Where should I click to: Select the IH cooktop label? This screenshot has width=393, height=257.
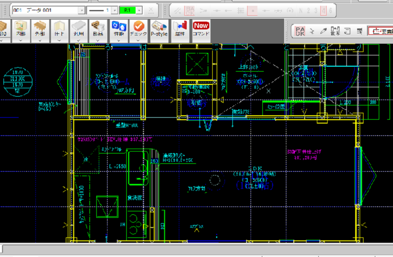tap(122, 225)
